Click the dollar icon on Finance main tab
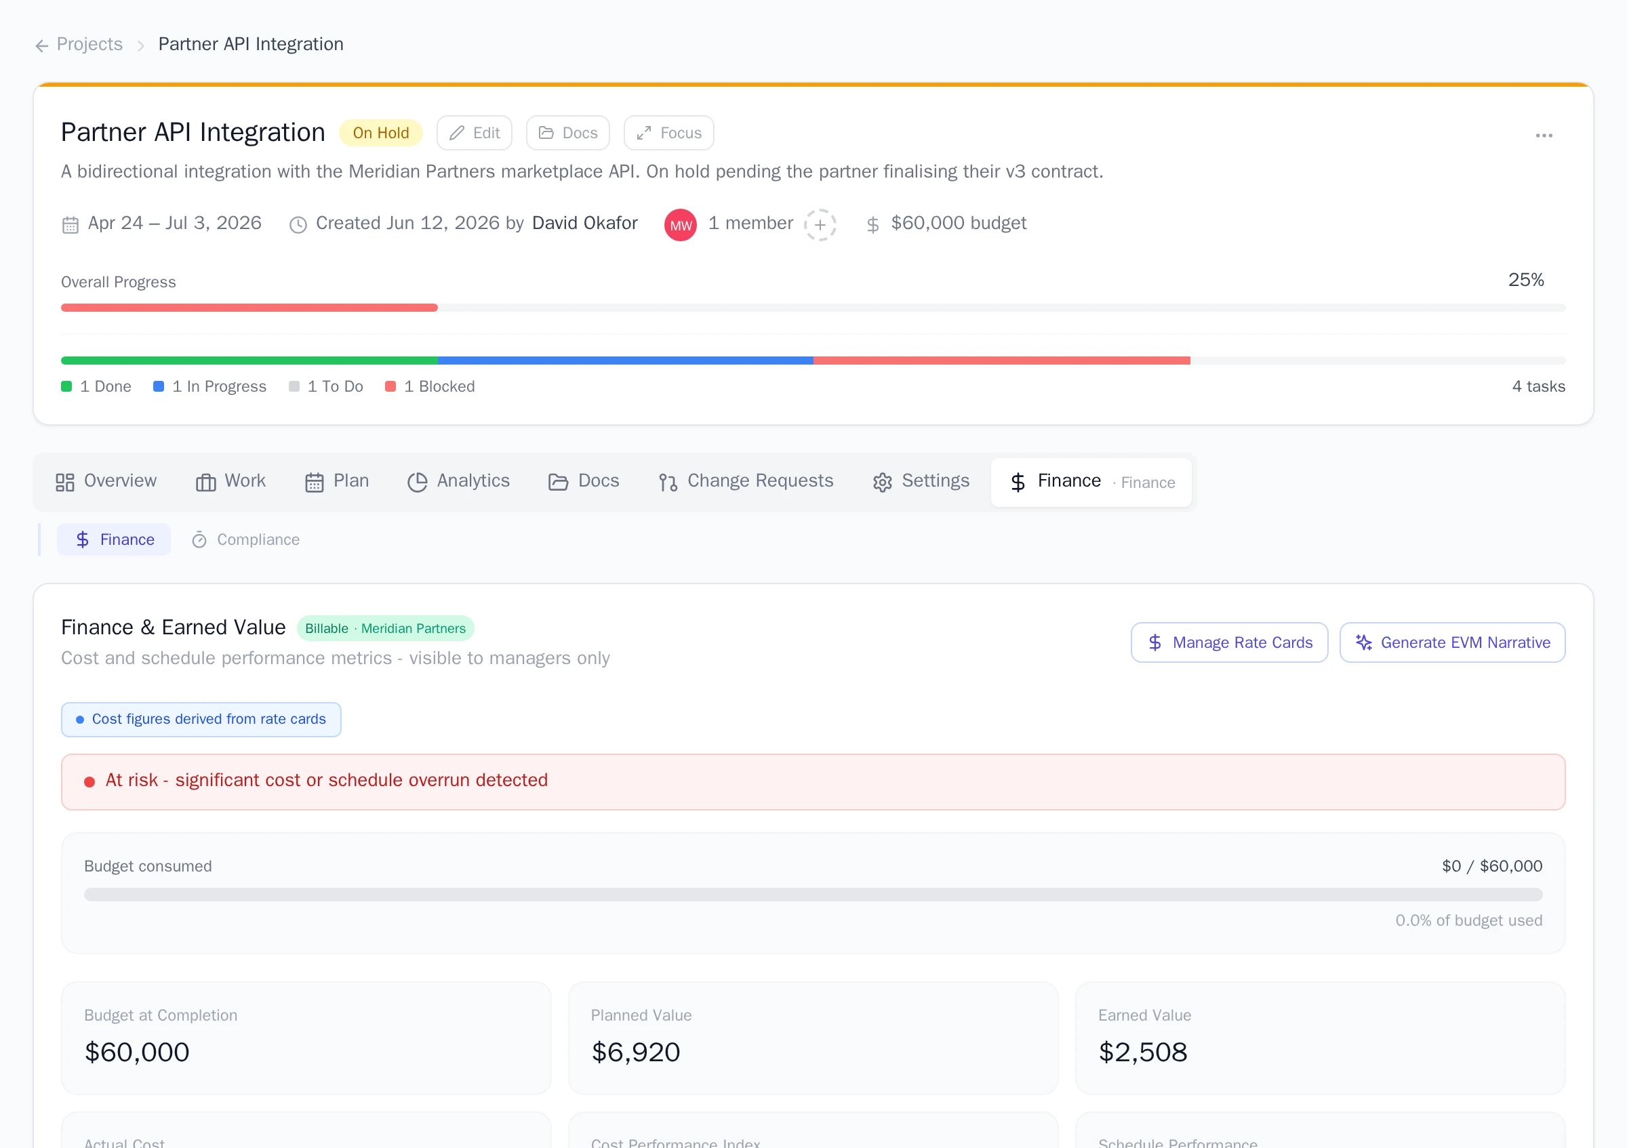Viewport: 1627px width, 1148px height. click(1018, 483)
